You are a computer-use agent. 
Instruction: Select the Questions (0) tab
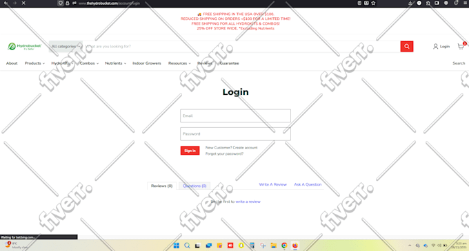coord(194,186)
